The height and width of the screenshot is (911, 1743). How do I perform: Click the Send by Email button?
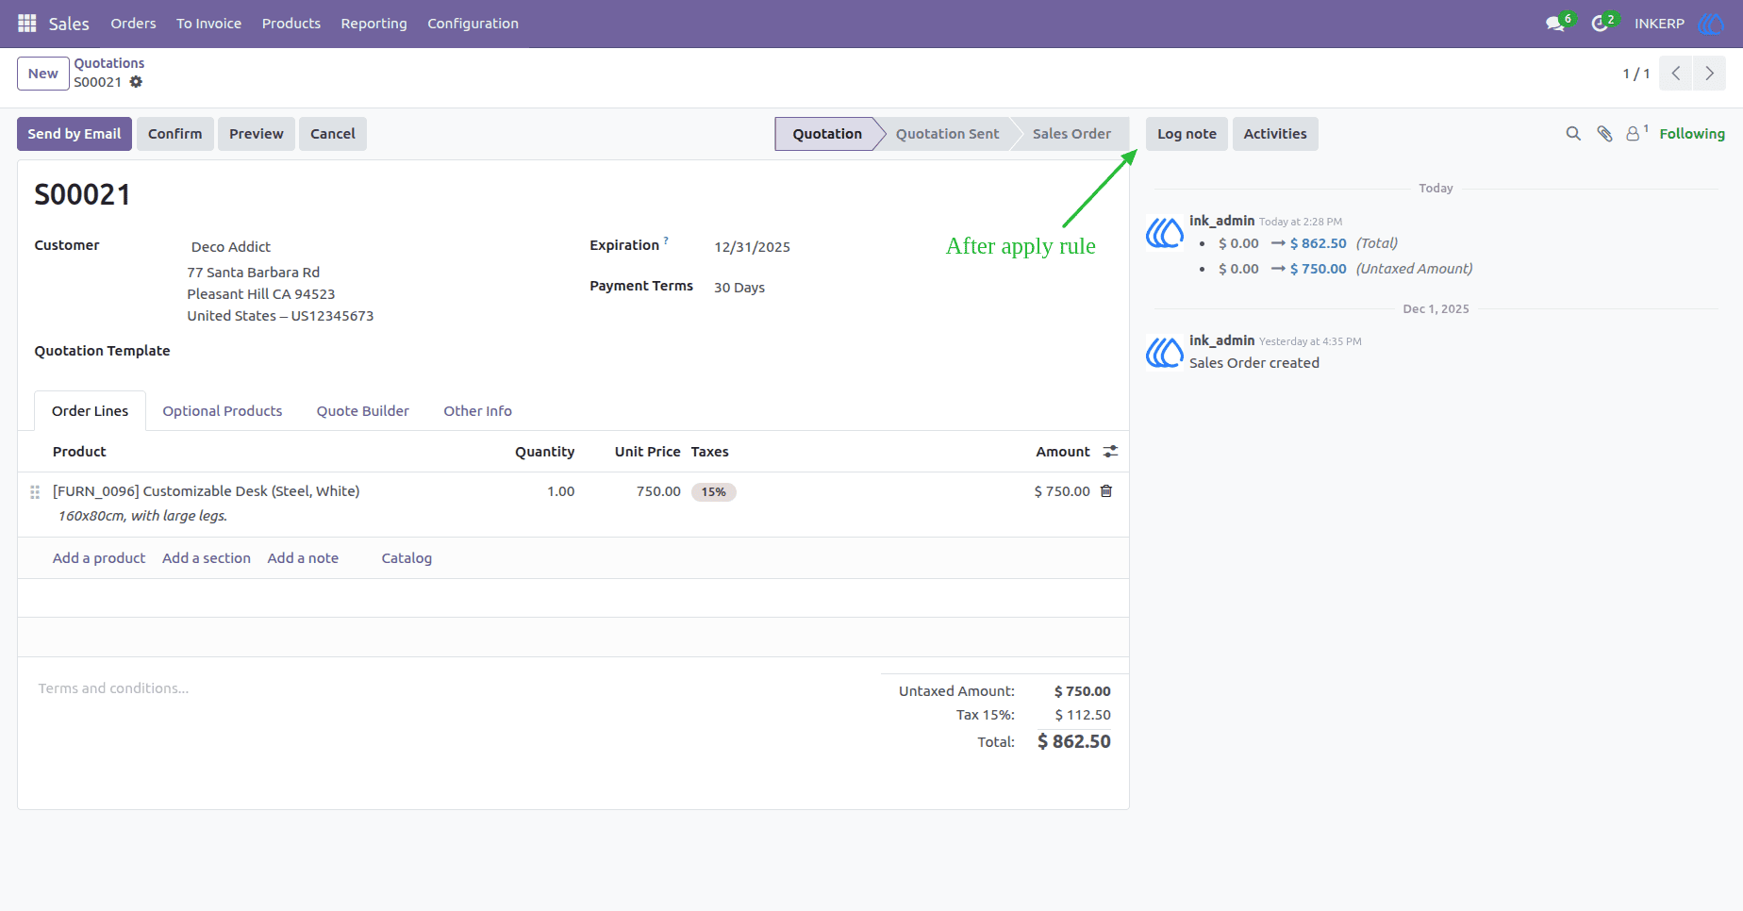(x=75, y=134)
